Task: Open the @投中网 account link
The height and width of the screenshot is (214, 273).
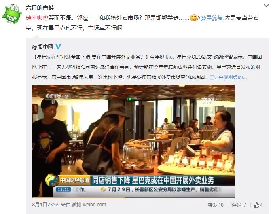Action: pyautogui.click(x=42, y=47)
